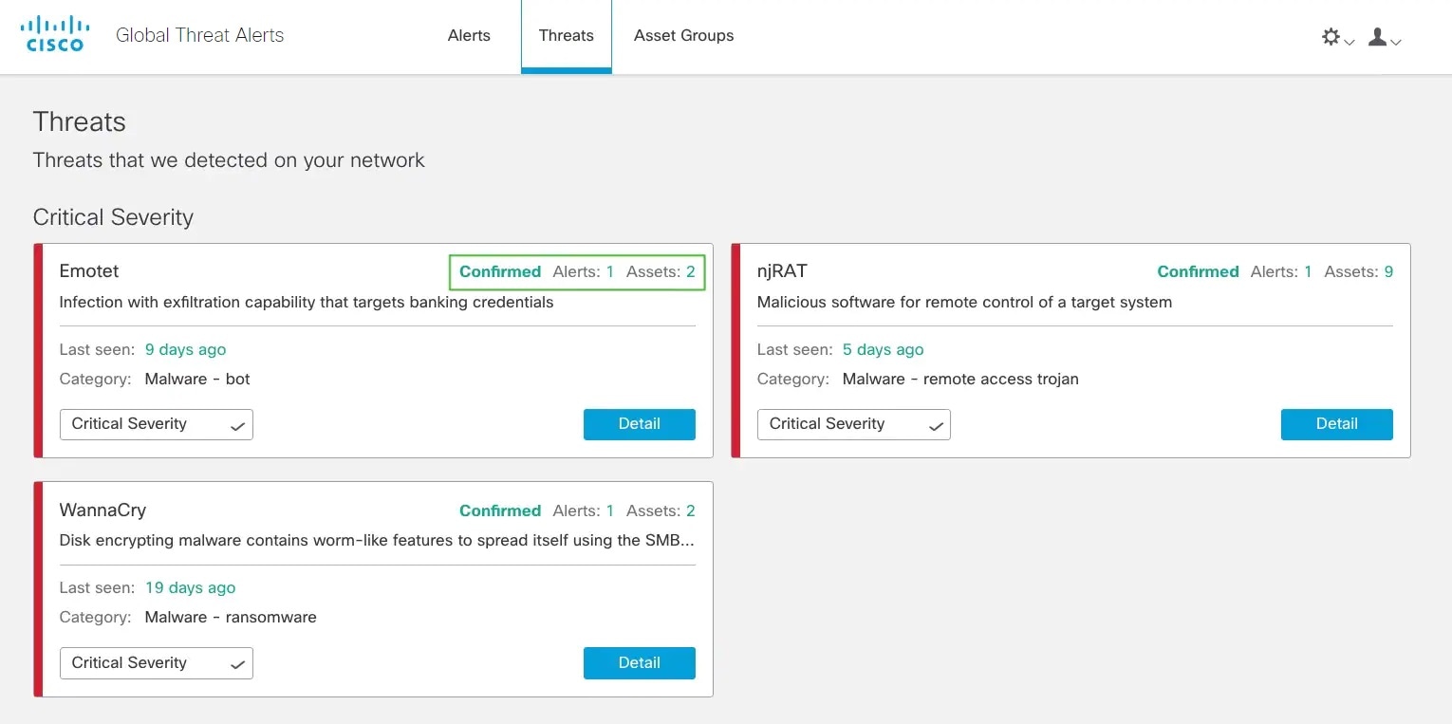Click '5 days ago' last seen value
Image resolution: width=1452 pixels, height=724 pixels.
(x=883, y=350)
